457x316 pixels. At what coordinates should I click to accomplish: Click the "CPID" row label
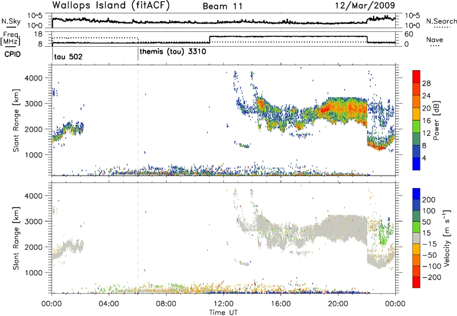point(13,54)
